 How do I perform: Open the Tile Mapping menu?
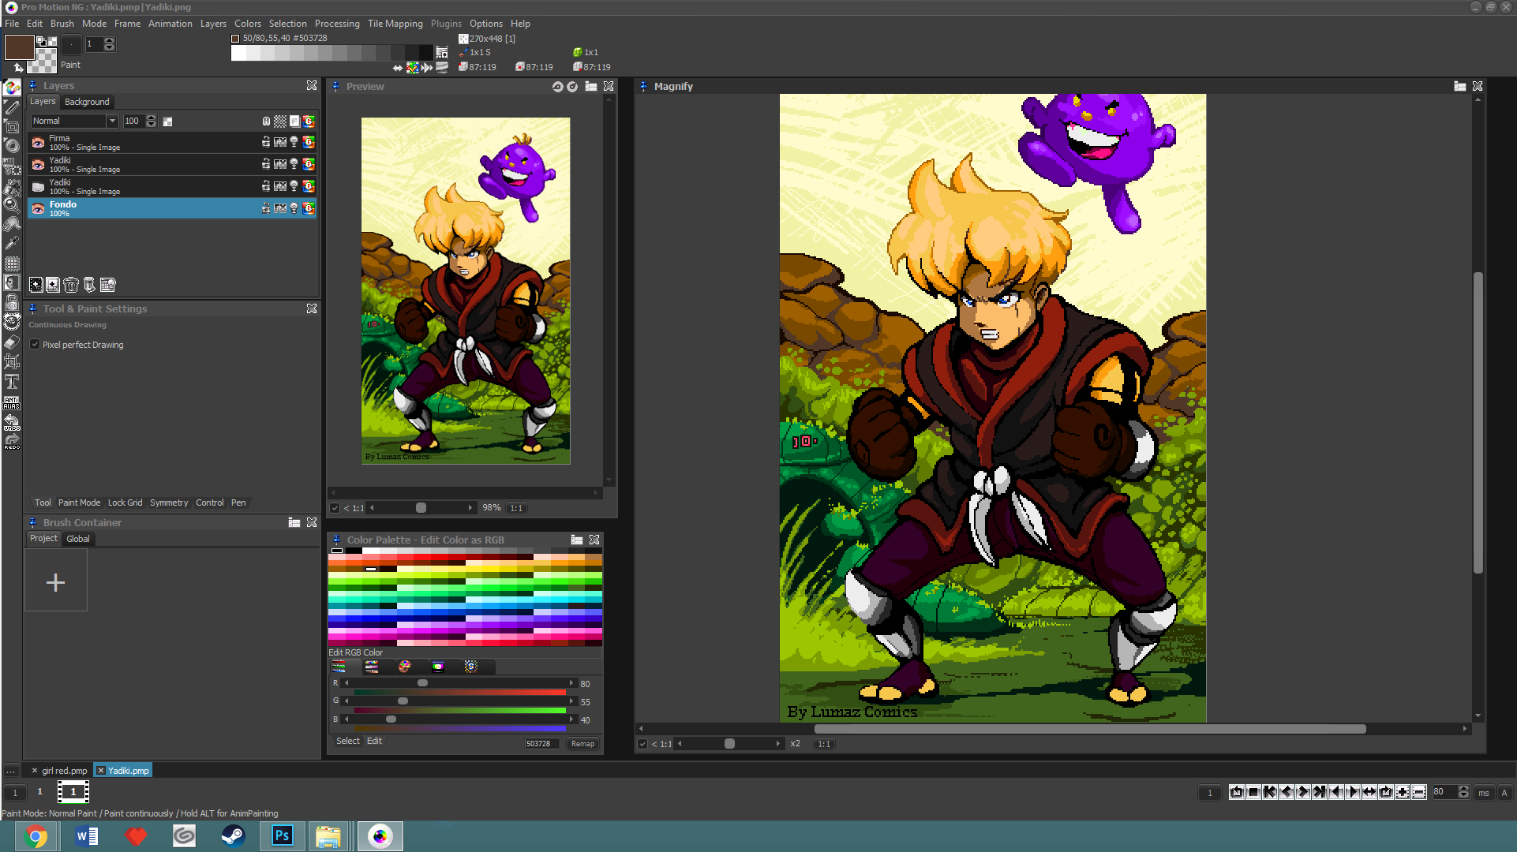[395, 24]
